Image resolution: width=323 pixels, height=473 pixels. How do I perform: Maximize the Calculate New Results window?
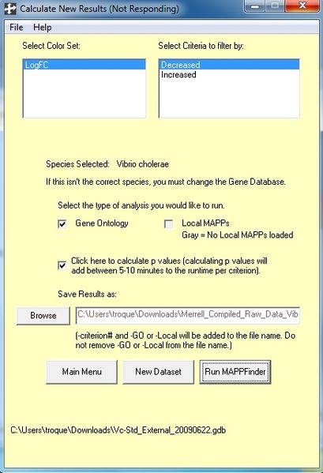[275, 6]
